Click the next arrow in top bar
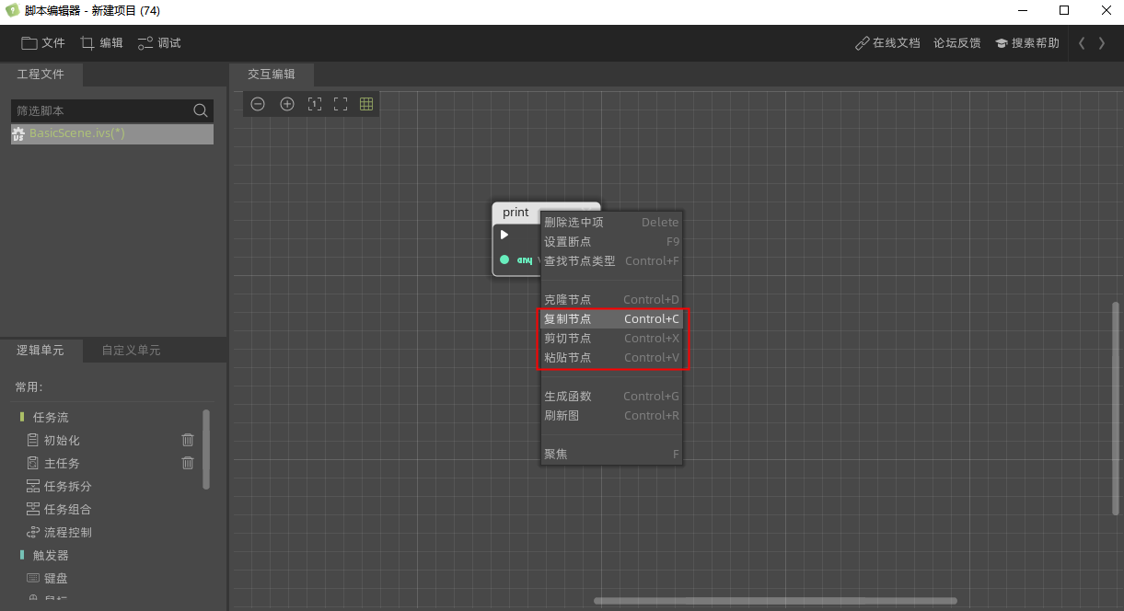The width and height of the screenshot is (1124, 611). point(1102,43)
